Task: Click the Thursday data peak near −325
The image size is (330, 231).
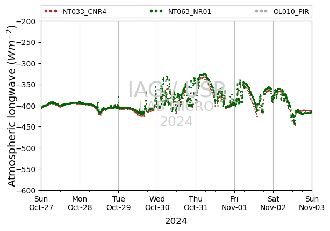Action: 204,74
